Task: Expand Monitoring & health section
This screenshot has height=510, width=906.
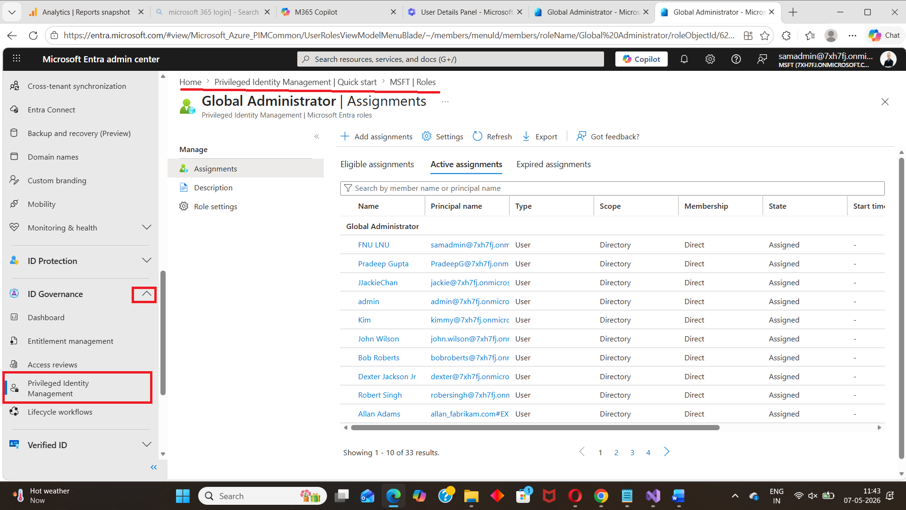Action: [146, 228]
